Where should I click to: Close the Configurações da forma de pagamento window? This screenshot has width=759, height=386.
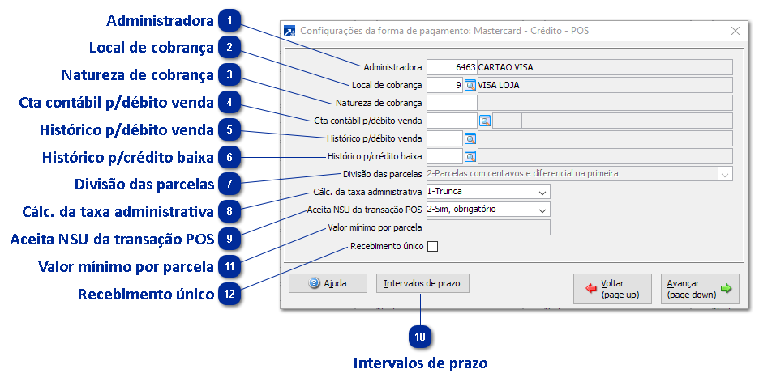pyautogui.click(x=735, y=32)
